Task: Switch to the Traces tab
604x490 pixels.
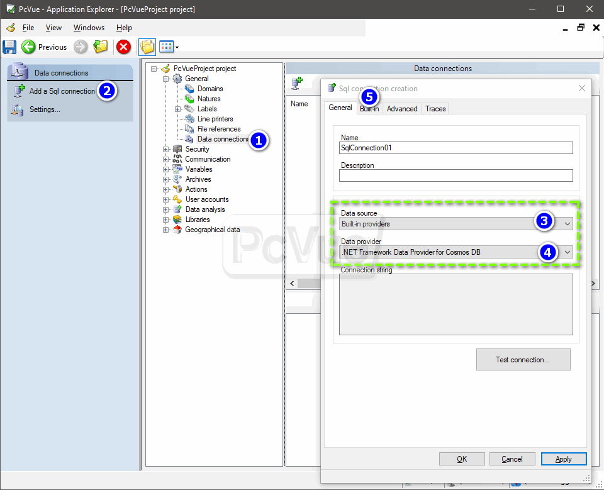Action: coord(435,109)
